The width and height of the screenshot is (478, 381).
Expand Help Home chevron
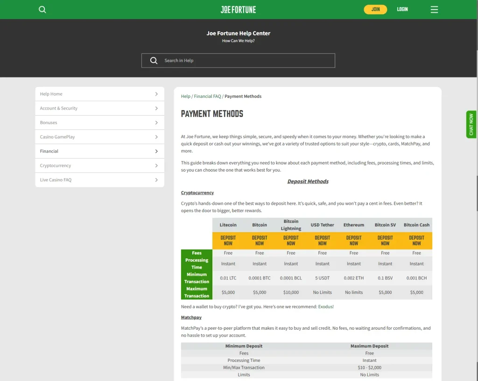tap(156, 94)
